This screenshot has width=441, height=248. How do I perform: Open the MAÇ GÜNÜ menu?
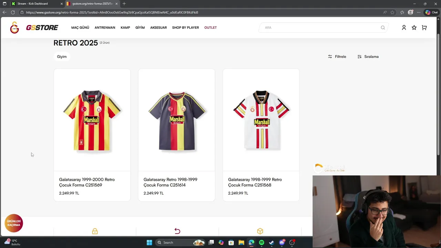pos(80,28)
